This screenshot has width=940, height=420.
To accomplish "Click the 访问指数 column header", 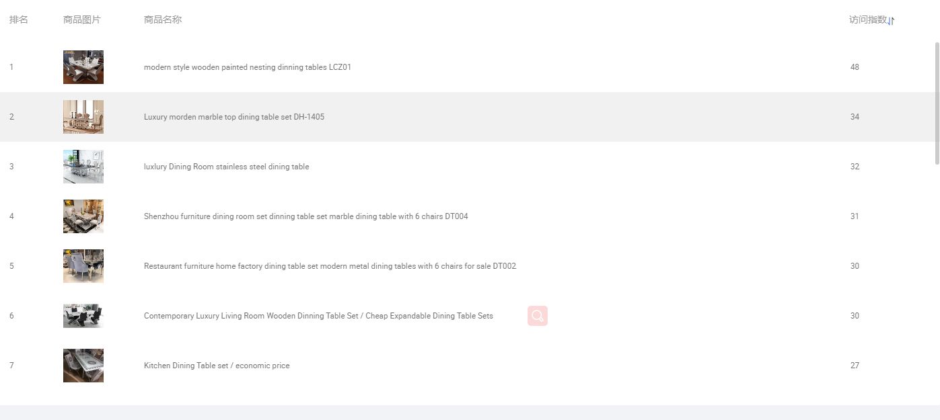I will pyautogui.click(x=867, y=20).
